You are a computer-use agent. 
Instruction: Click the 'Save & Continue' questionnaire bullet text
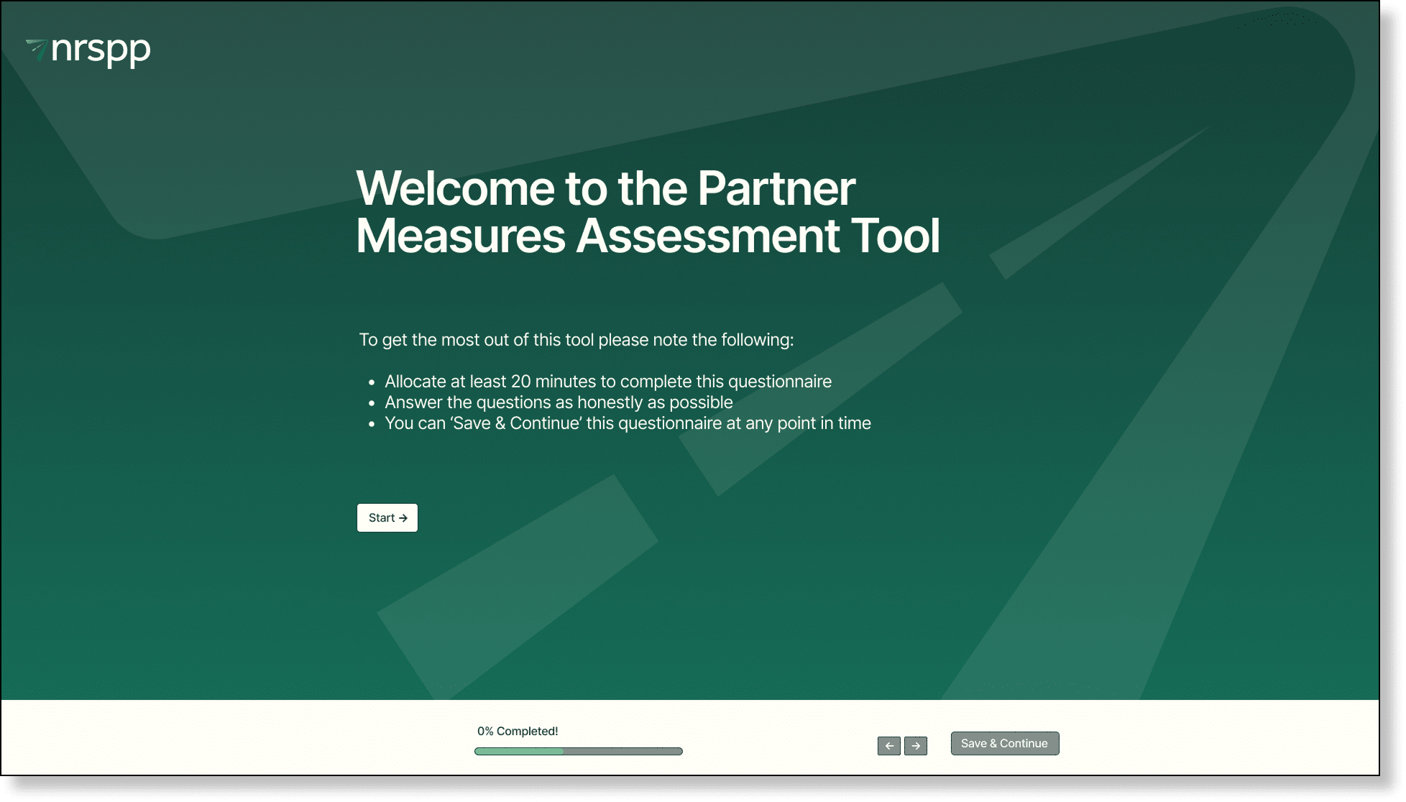pyautogui.click(x=628, y=423)
